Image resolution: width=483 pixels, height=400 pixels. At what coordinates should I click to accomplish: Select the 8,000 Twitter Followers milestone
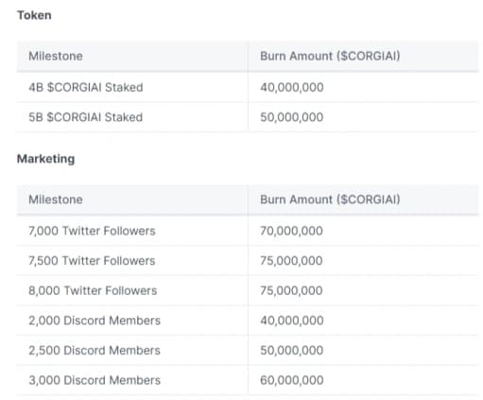click(93, 290)
